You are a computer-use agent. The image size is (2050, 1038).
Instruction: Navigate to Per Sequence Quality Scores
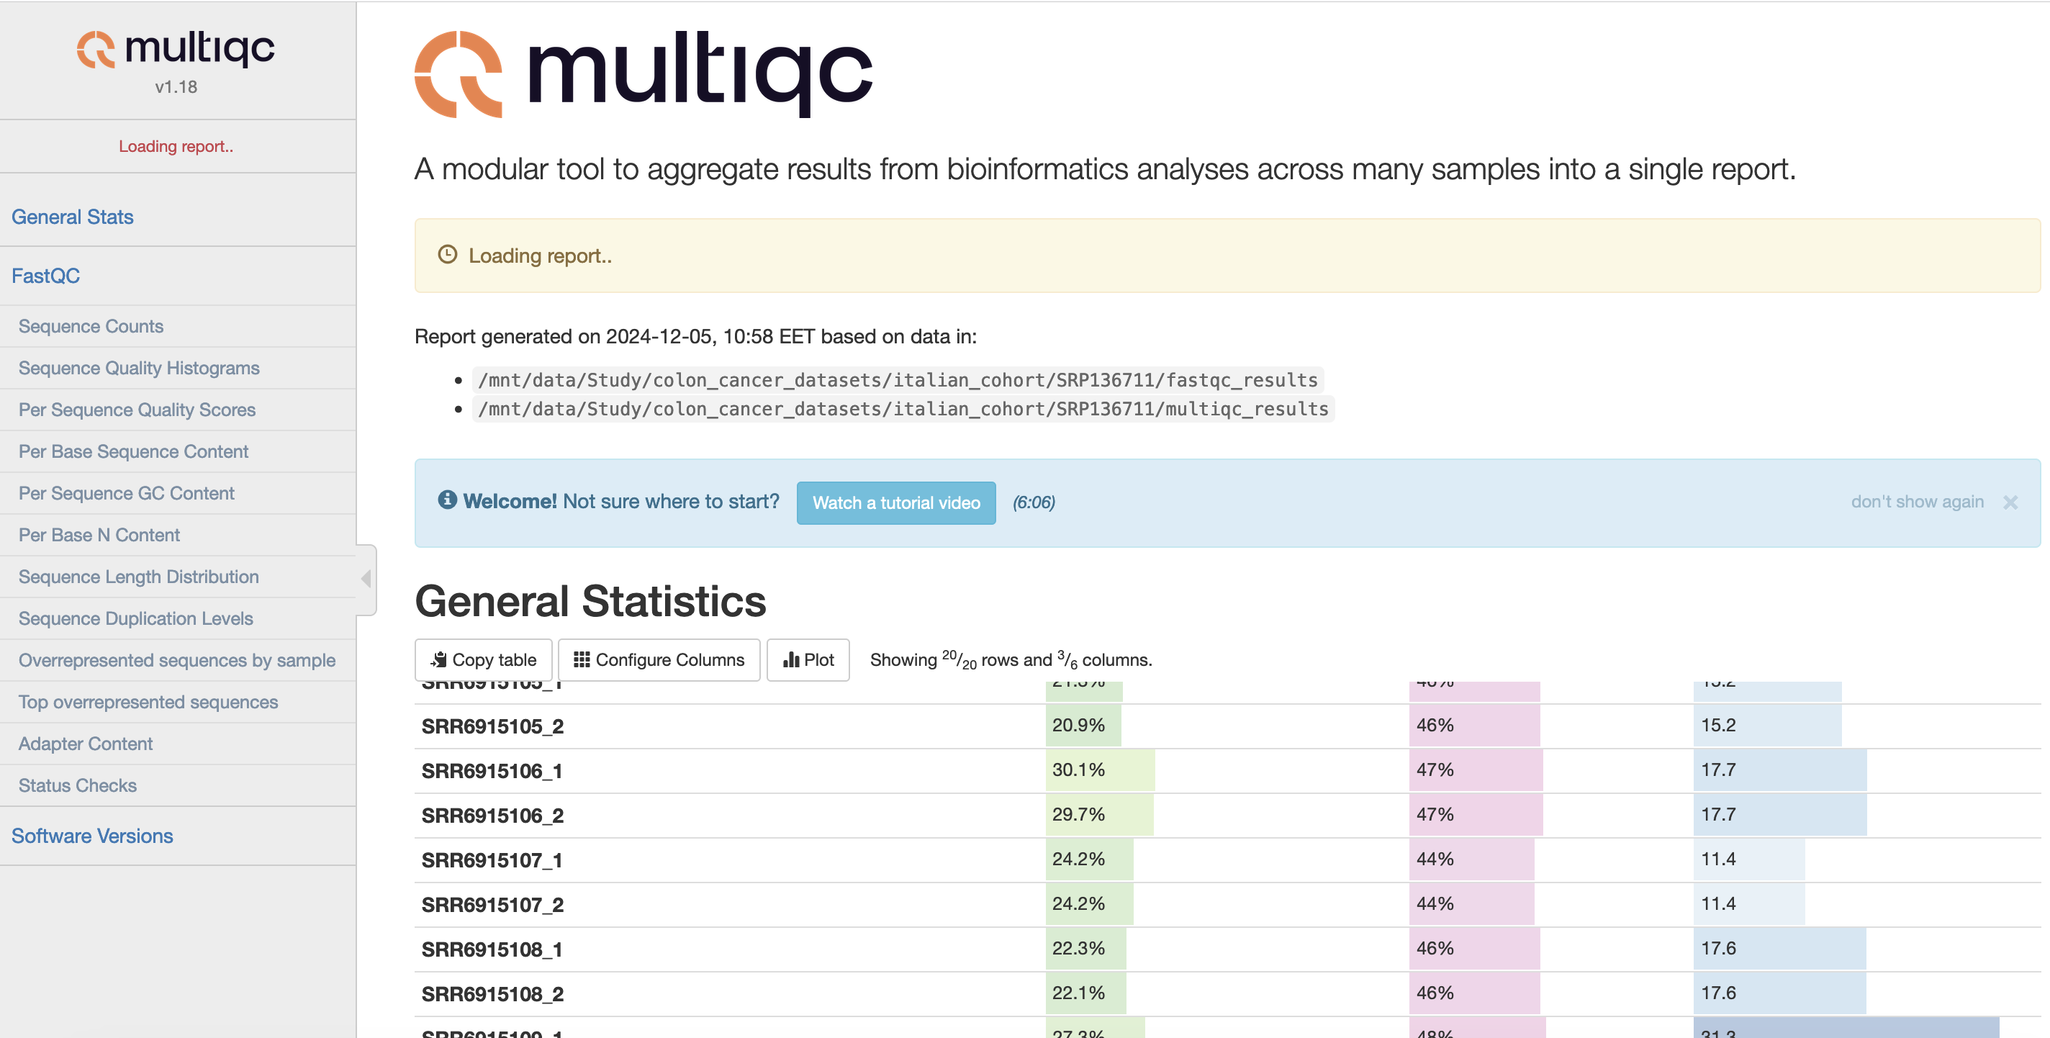tap(137, 410)
